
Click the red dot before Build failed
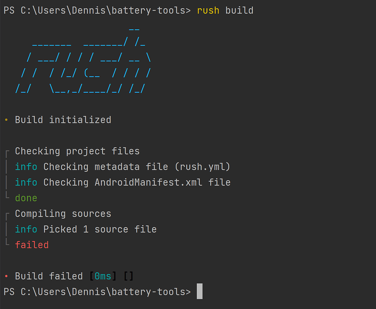click(x=5, y=276)
